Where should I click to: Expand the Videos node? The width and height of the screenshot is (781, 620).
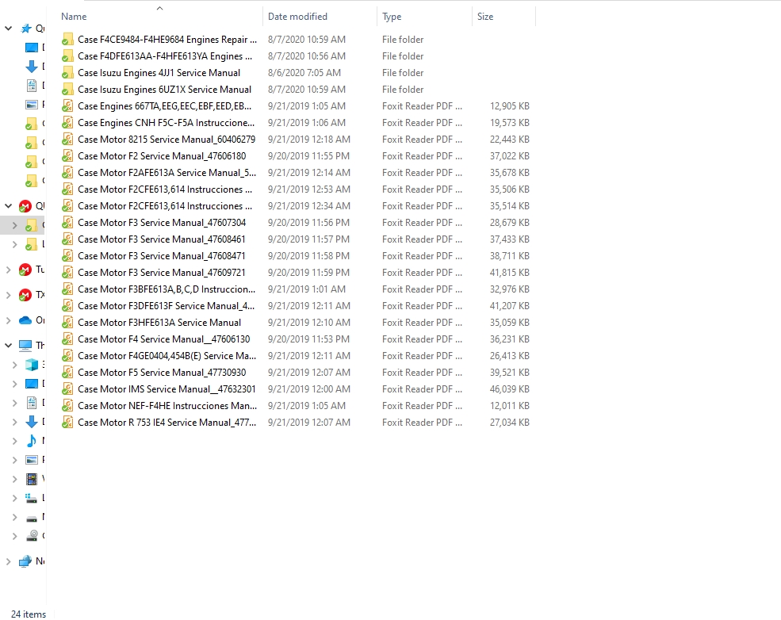click(x=14, y=479)
